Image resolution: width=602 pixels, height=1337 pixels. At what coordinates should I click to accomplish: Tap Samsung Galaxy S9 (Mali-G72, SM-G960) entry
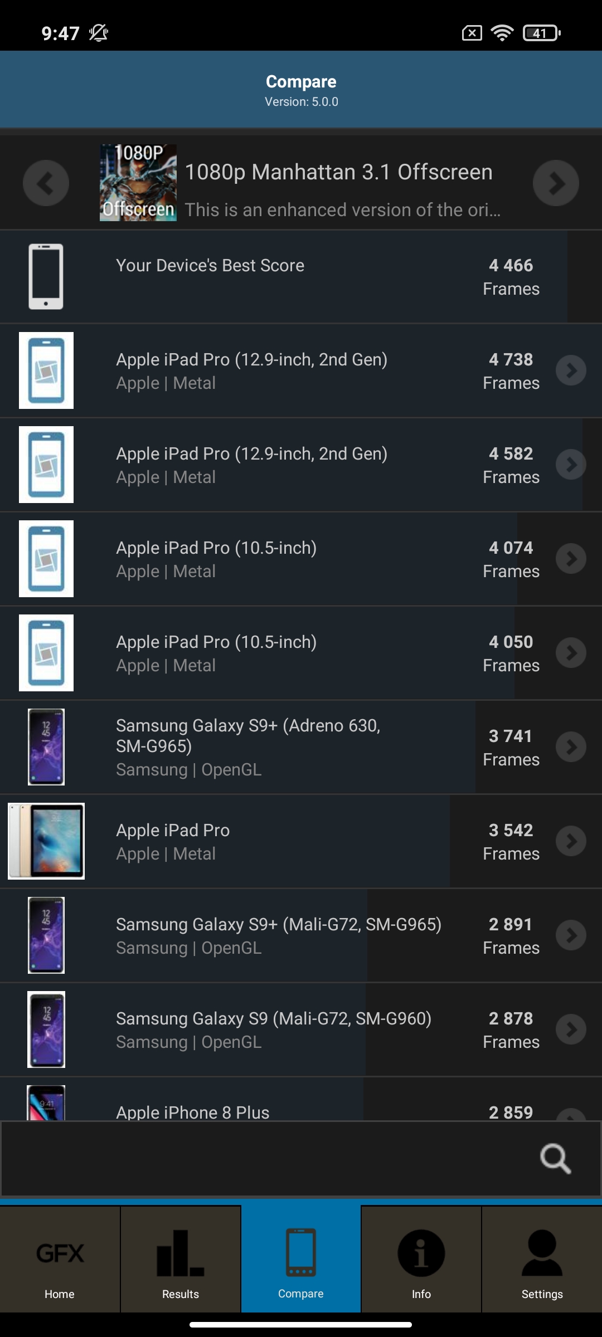[273, 1019]
